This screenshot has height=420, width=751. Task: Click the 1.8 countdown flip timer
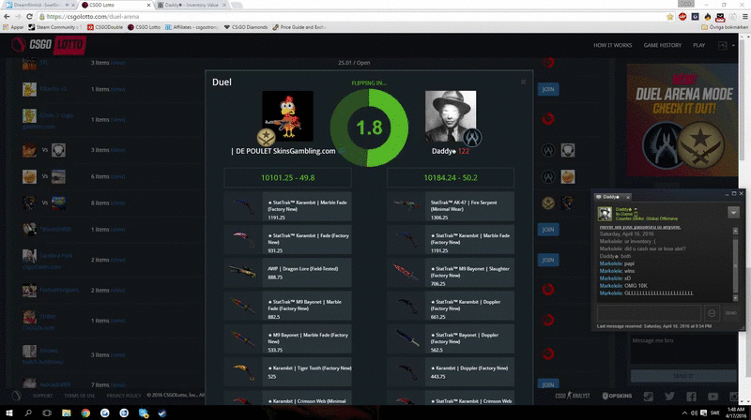pos(369,127)
